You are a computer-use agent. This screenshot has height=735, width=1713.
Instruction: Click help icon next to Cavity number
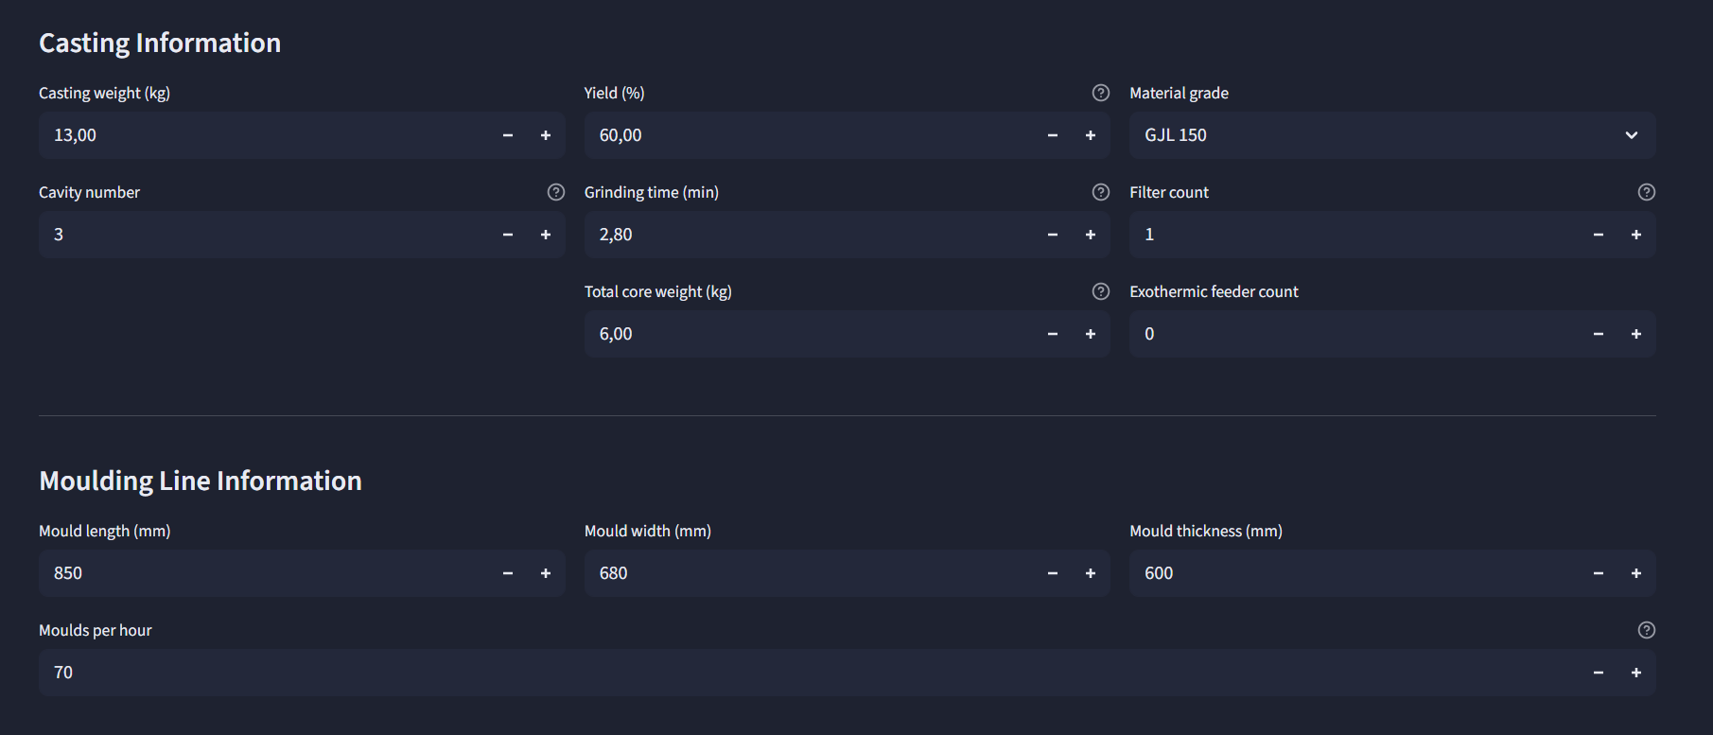tap(555, 192)
